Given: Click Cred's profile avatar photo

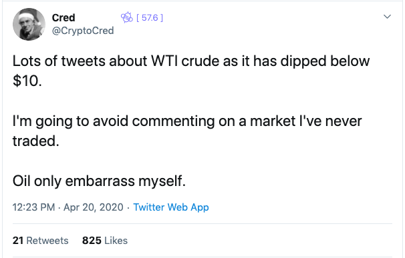Looking at the screenshot, I should [x=29, y=24].
